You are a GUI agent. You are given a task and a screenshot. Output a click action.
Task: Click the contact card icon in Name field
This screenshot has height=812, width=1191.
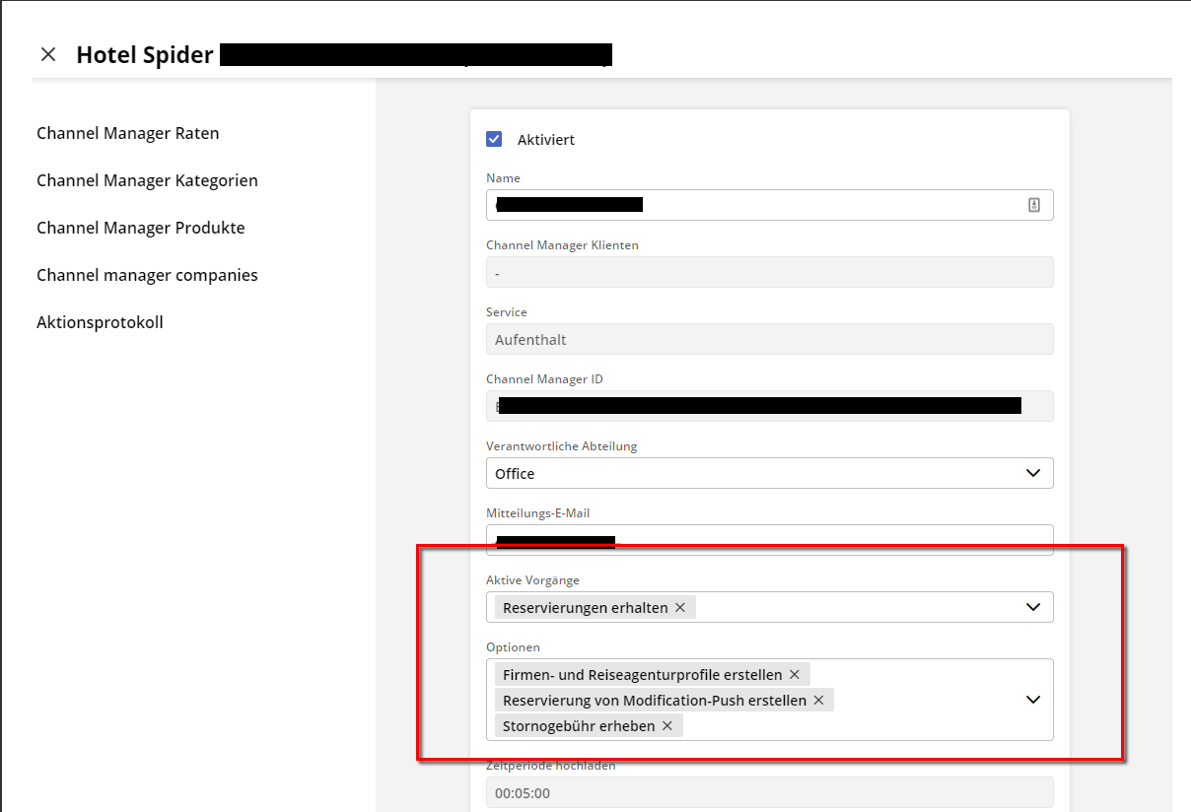pos(1033,205)
